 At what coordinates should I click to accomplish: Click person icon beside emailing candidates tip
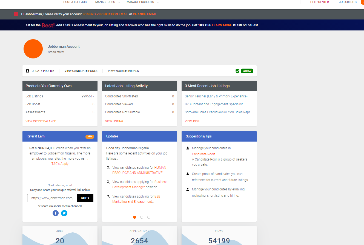[188, 189]
